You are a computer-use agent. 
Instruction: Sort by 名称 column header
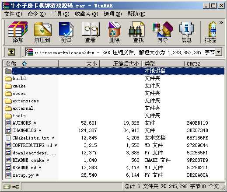[31, 64]
